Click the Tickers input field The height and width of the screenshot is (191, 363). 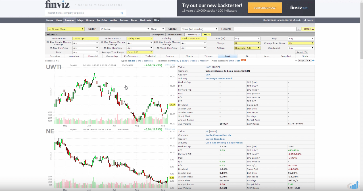point(265,29)
